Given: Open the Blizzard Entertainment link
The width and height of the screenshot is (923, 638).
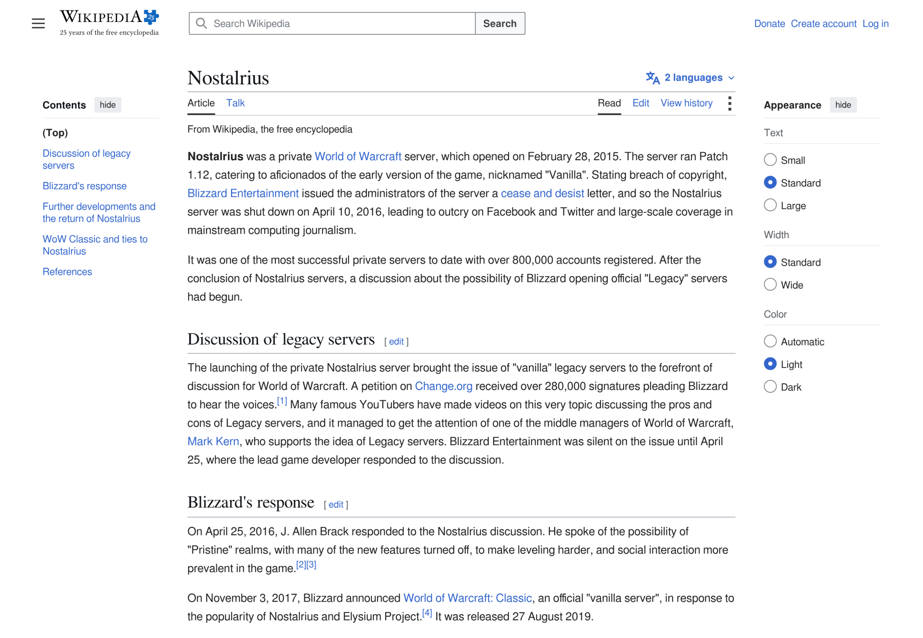Looking at the screenshot, I should click(243, 193).
